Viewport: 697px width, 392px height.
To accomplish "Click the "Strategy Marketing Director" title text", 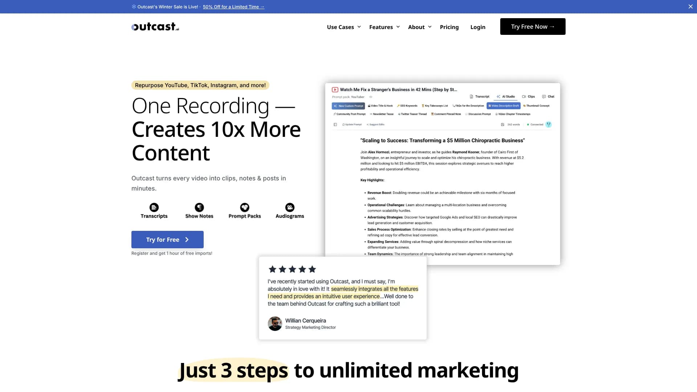I will 310,327.
